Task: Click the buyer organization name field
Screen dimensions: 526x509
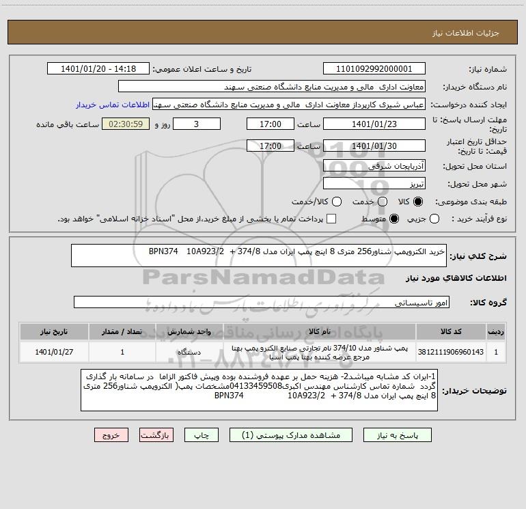Action: click(272, 87)
